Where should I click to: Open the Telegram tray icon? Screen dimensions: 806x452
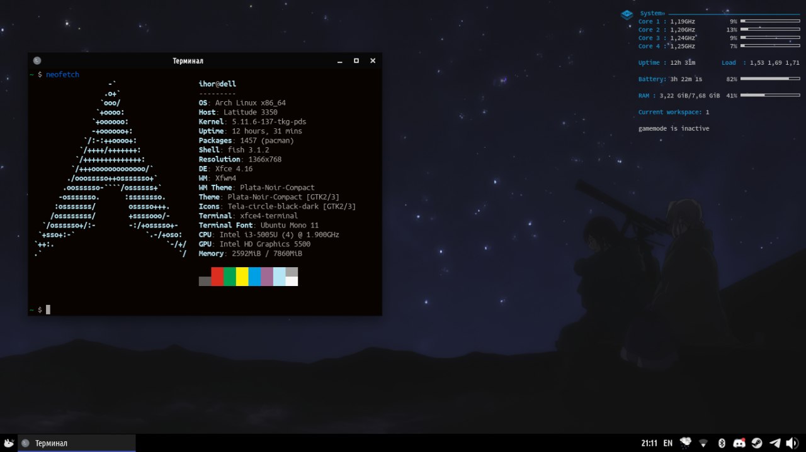coord(775,443)
